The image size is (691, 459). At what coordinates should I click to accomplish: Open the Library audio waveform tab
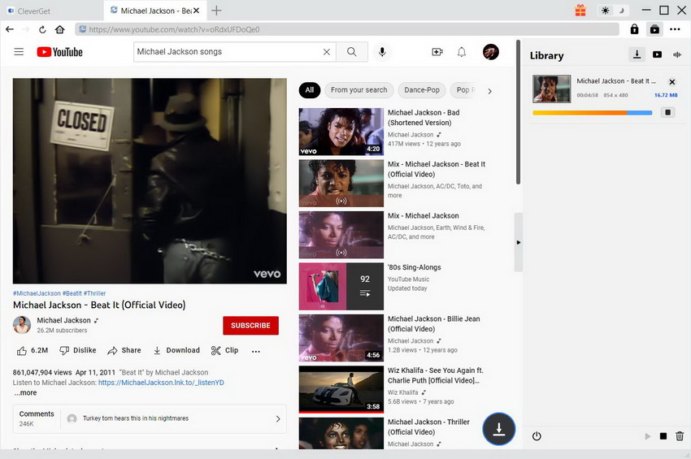point(676,55)
